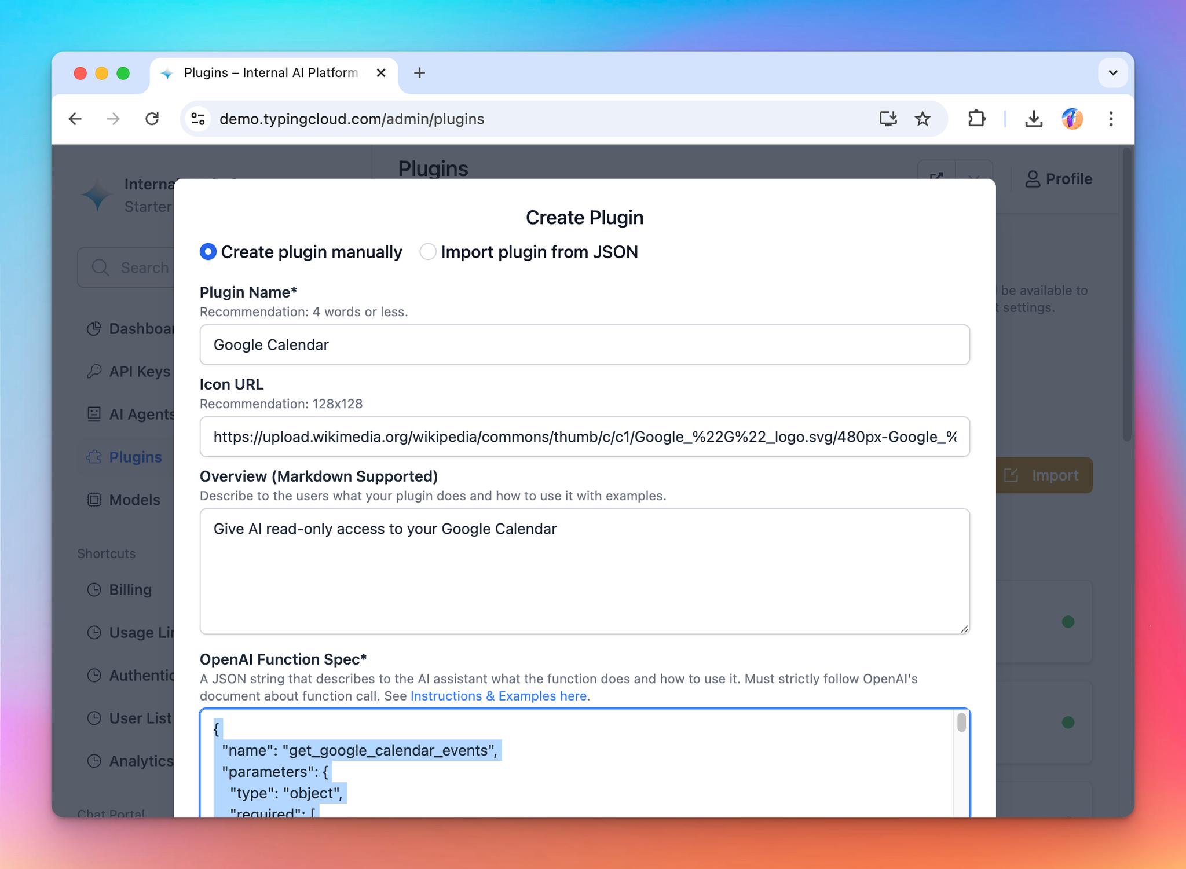Open the Instructions & Examples here link
This screenshot has width=1186, height=869.
click(x=499, y=696)
